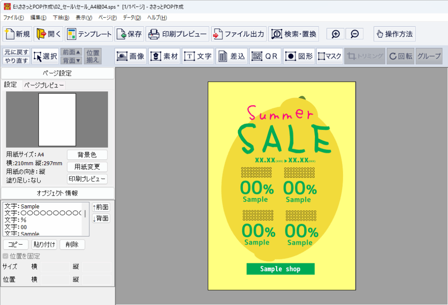The image size is (448, 305).
Task: Add text with the 文字 tool
Action: [x=198, y=56]
